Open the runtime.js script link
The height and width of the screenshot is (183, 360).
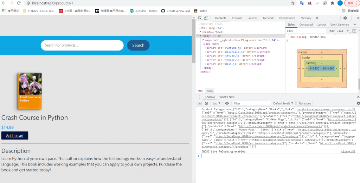tap(233, 48)
